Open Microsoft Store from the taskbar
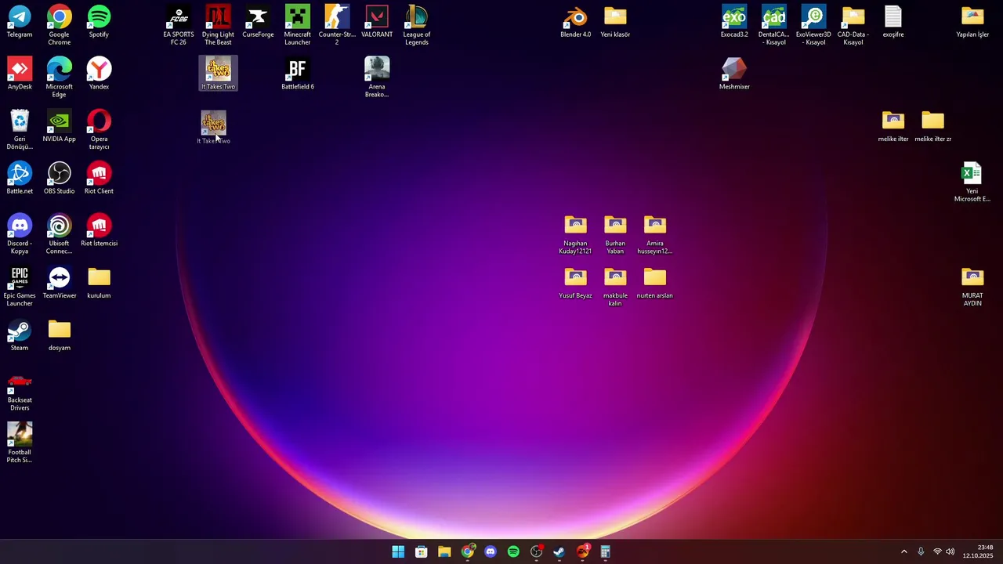 (421, 552)
